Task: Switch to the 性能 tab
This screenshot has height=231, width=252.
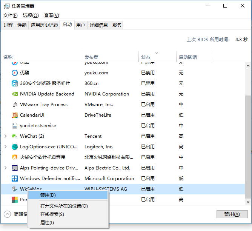Action: 22,25
